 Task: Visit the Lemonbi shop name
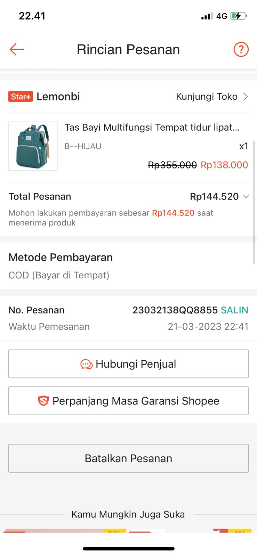point(58,97)
